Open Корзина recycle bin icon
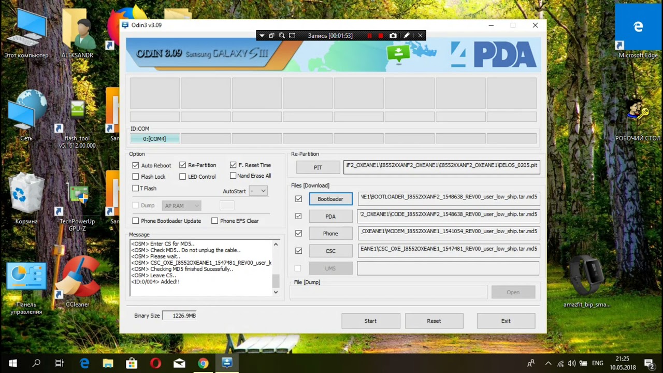Viewport: 663px width, 373px height. (26, 199)
